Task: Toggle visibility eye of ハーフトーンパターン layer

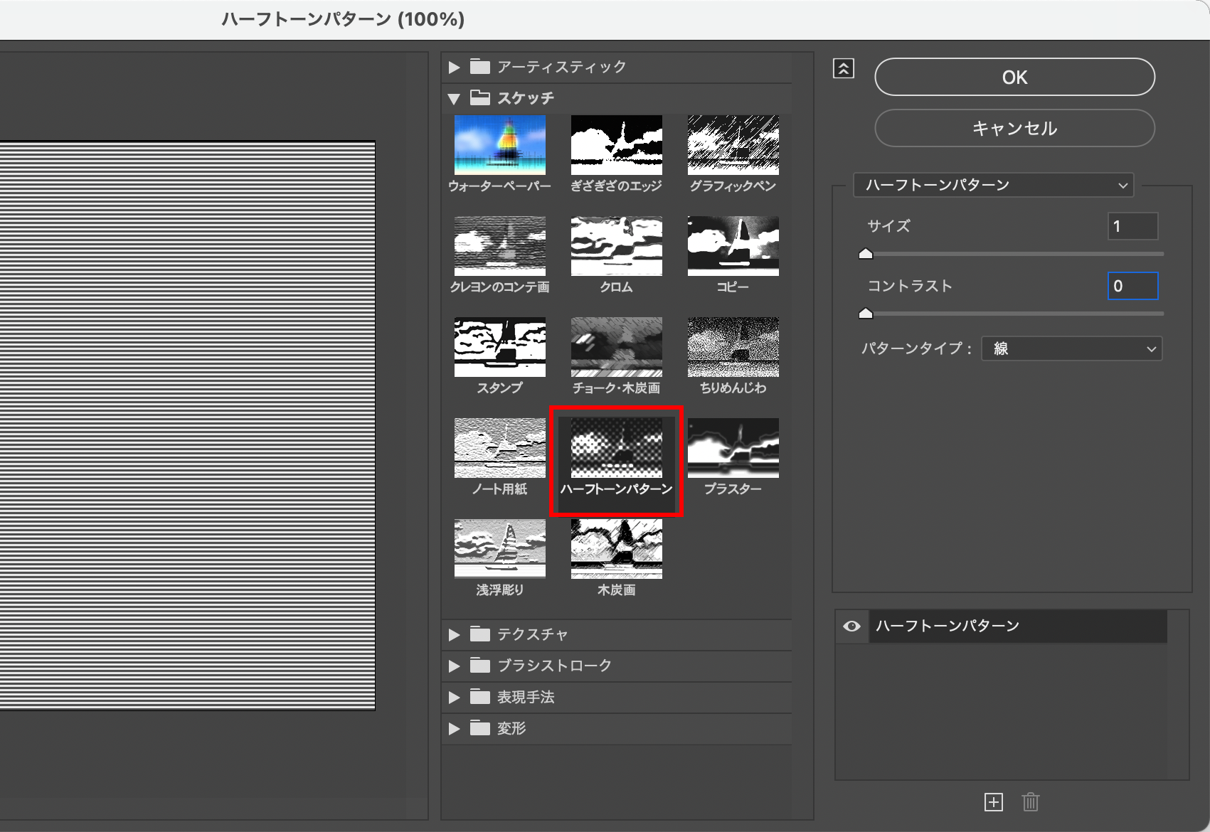Action: 851,626
